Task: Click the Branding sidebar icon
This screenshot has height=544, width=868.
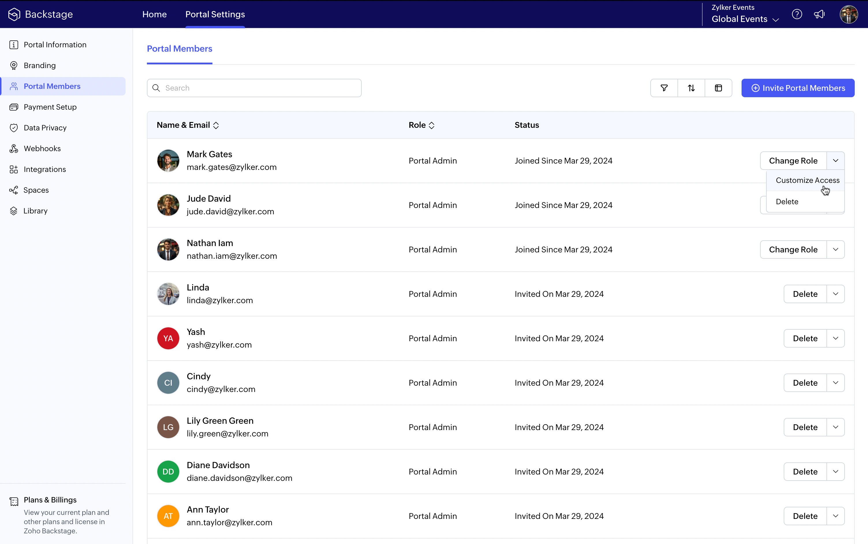Action: point(14,65)
